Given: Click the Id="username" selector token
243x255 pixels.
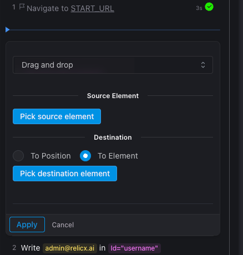Looking at the screenshot, I should click(x=134, y=248).
